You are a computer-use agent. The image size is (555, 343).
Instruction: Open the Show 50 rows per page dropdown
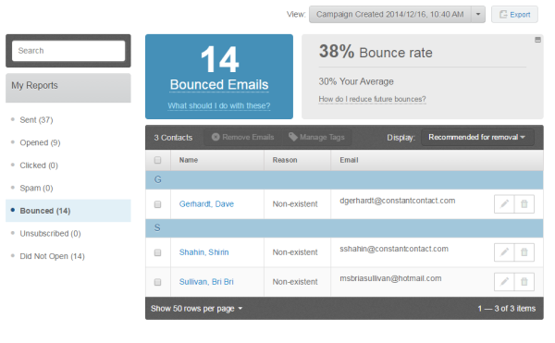[196, 309]
